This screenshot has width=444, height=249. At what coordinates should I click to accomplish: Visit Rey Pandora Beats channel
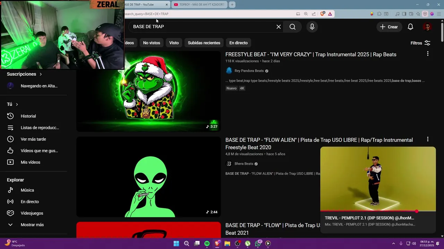pyautogui.click(x=249, y=71)
